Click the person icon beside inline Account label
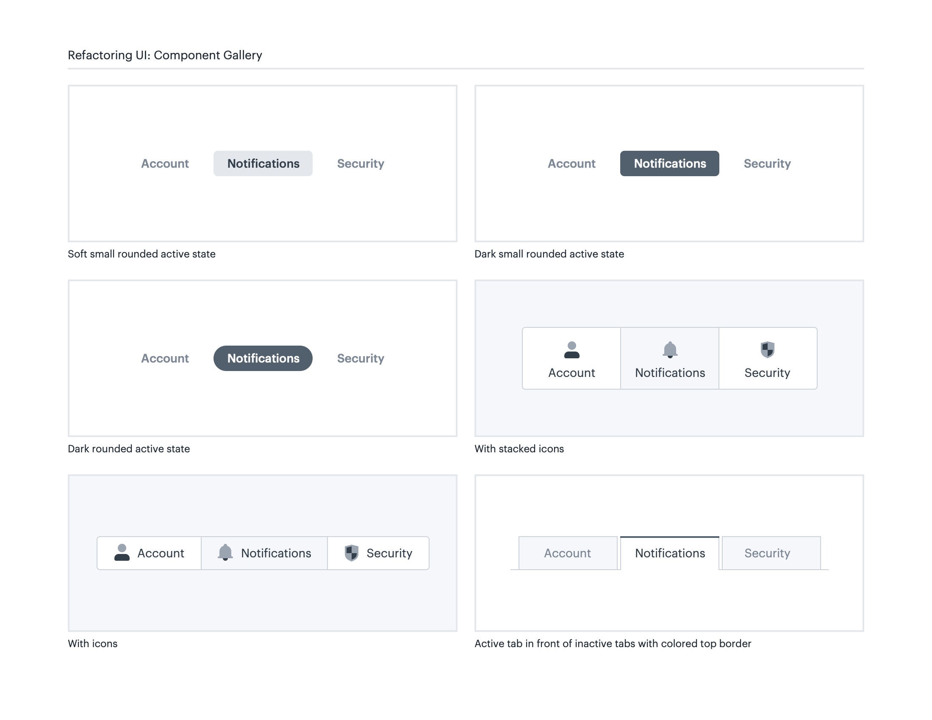Image resolution: width=932 pixels, height=720 pixels. pyautogui.click(x=122, y=553)
